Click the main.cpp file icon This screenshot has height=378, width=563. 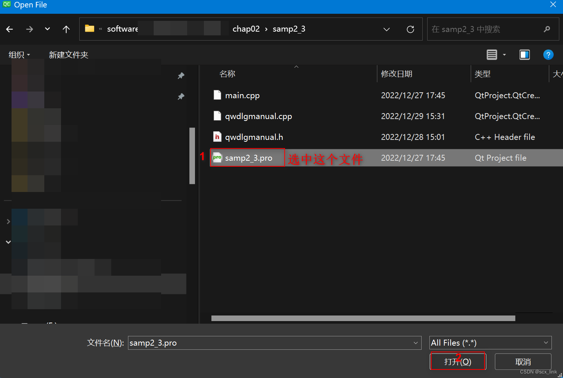click(x=217, y=95)
